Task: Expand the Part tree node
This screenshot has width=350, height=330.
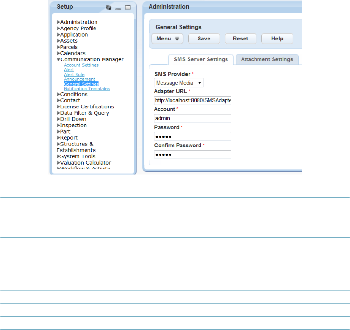Action: click(x=58, y=132)
